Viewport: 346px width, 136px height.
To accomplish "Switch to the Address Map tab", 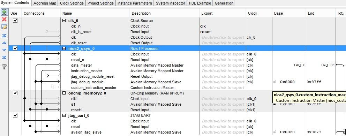I will tap(45, 3).
